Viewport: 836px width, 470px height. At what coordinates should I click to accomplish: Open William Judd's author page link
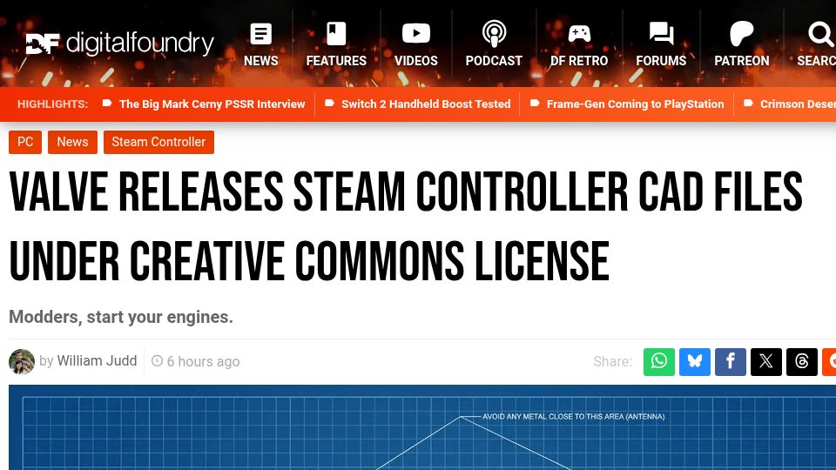coord(97,360)
